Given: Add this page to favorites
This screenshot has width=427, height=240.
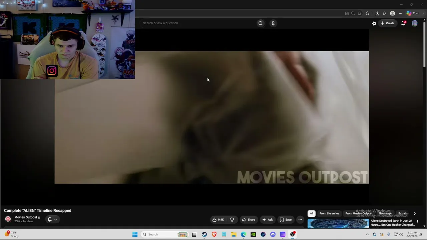Looking at the screenshot, I should pyautogui.click(x=359, y=13).
